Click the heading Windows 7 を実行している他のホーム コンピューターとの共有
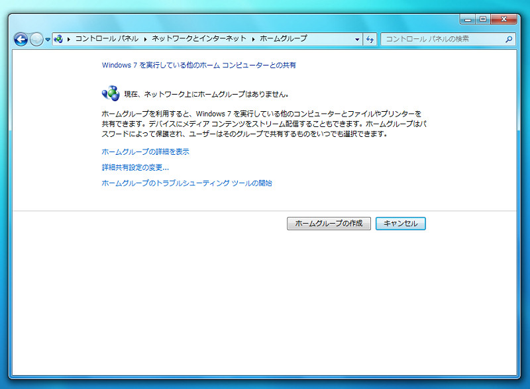 point(199,65)
